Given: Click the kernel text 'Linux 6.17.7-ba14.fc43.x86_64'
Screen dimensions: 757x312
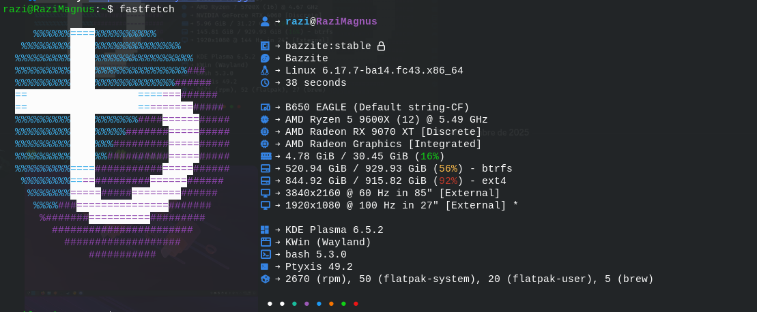Looking at the screenshot, I should click(x=374, y=71).
